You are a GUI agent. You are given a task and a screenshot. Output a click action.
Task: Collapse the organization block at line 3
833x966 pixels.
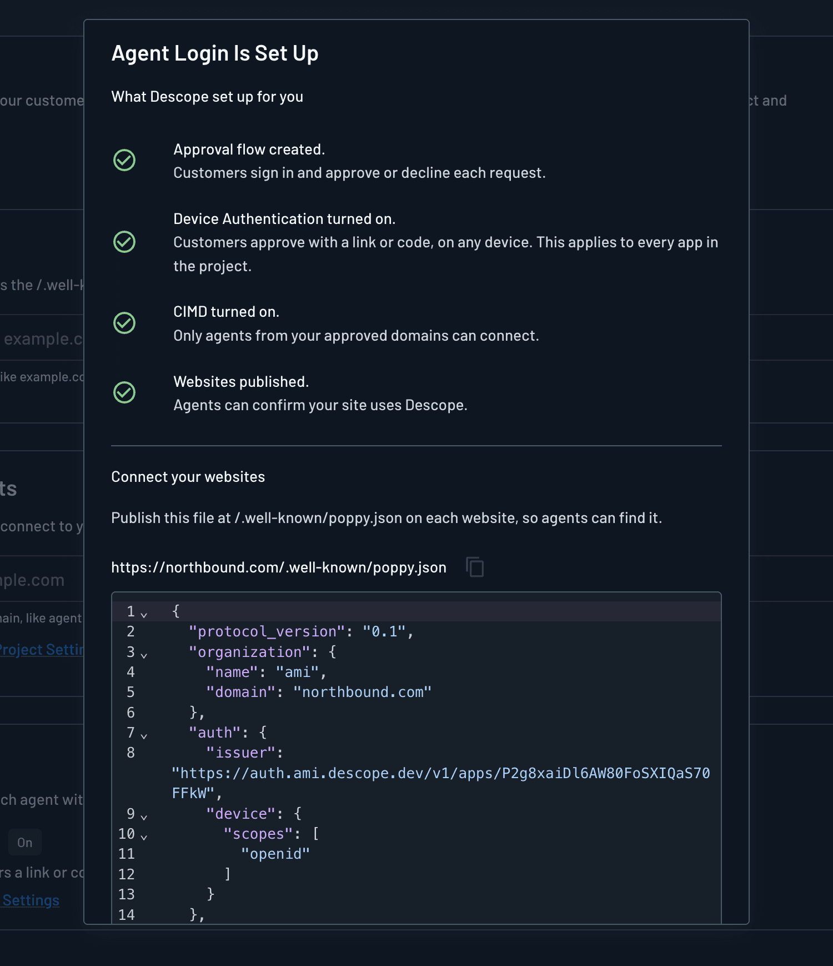click(x=144, y=655)
